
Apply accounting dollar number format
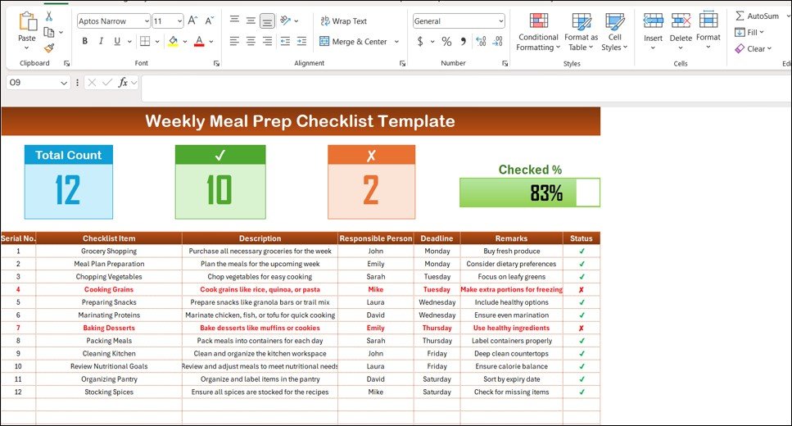pos(420,42)
